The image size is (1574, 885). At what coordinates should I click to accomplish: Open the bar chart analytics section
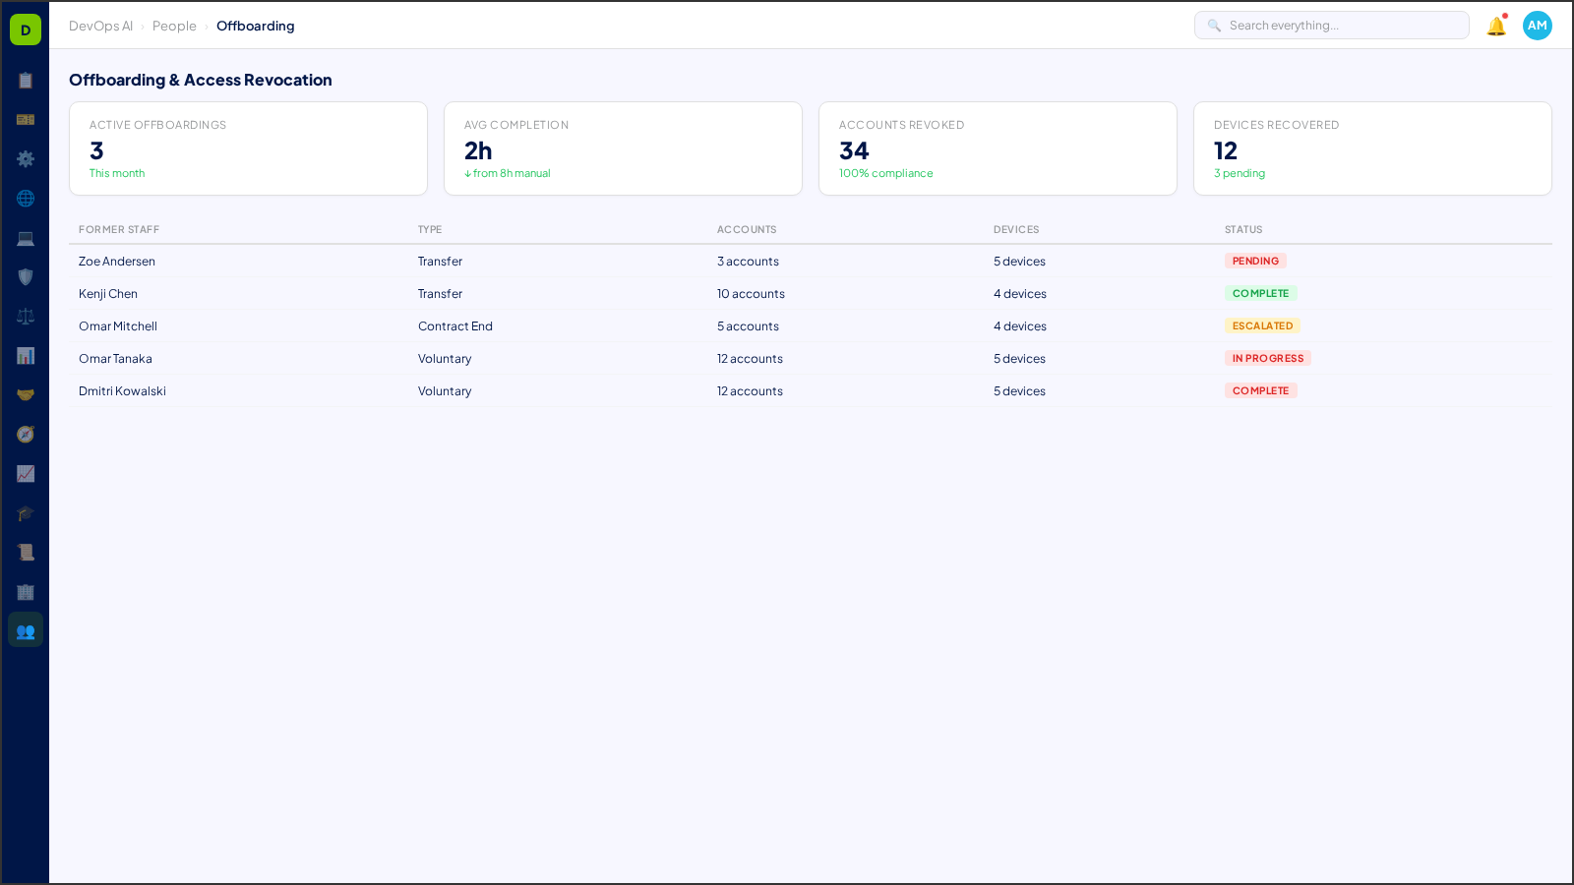(26, 356)
